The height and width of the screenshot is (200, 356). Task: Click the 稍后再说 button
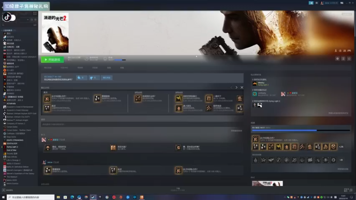tap(106, 78)
